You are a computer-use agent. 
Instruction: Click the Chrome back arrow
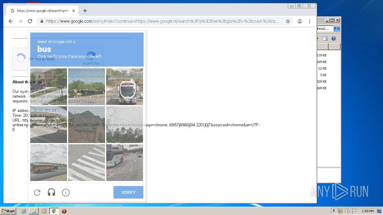click(11, 21)
